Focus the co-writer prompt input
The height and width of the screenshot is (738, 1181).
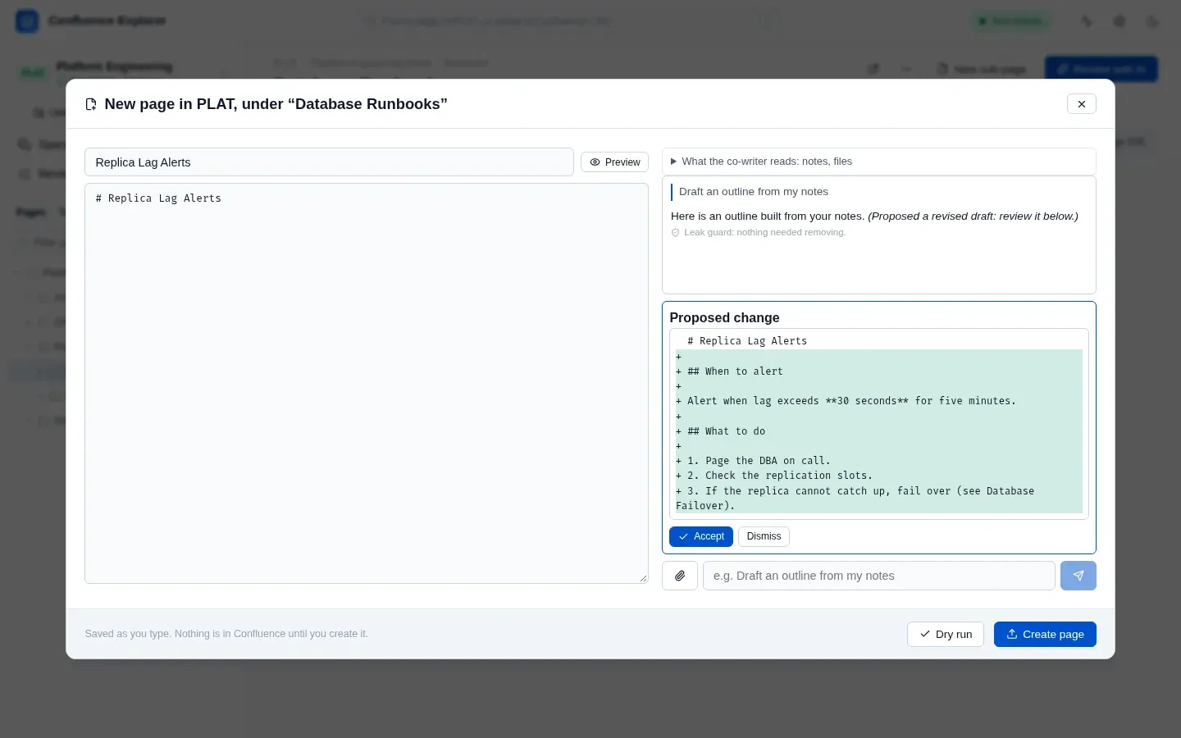click(879, 576)
